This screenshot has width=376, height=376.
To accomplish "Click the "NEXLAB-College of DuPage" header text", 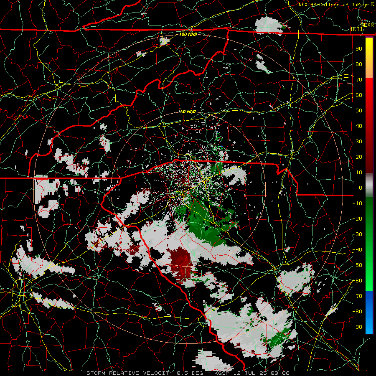I will click(x=333, y=5).
